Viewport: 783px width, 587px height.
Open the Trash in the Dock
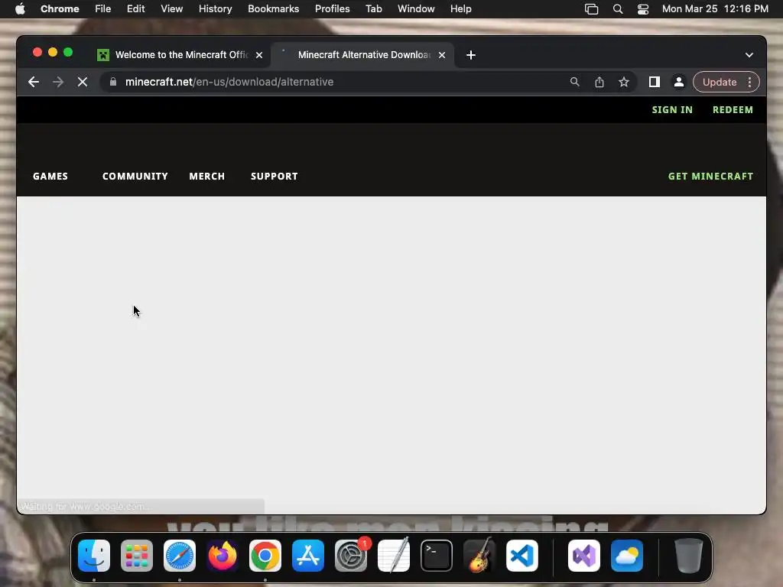click(x=689, y=556)
